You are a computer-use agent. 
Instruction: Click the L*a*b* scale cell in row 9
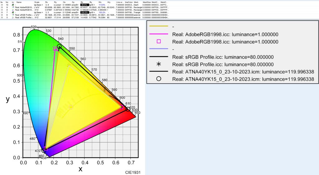(x=37, y=7)
